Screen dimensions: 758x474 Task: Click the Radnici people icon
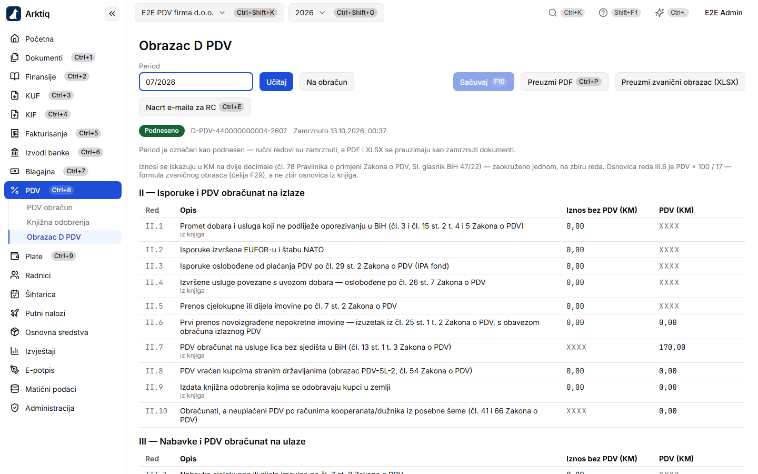(x=15, y=275)
